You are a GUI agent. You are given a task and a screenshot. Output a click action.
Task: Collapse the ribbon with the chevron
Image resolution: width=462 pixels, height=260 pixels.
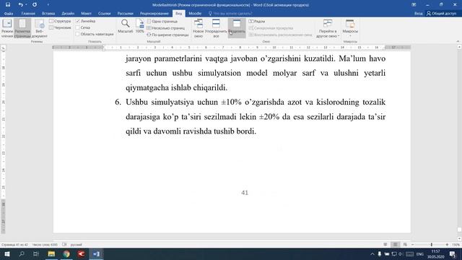458,42
